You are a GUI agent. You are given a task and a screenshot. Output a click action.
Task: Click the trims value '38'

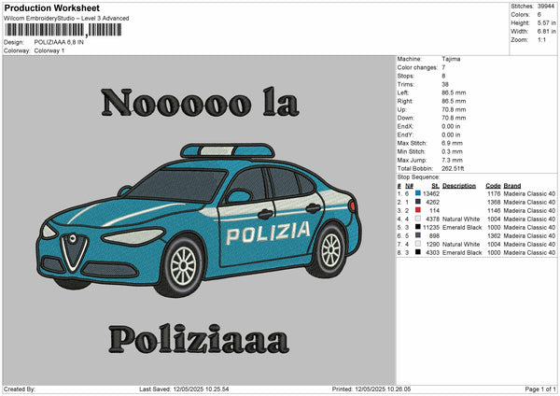click(445, 84)
